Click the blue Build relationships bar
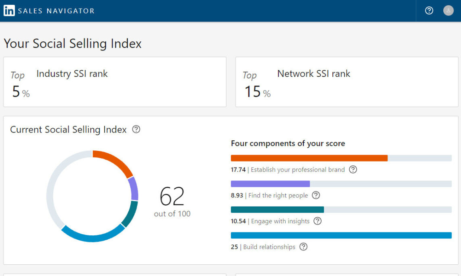Viewport: 461px width, 276px height. [341, 235]
